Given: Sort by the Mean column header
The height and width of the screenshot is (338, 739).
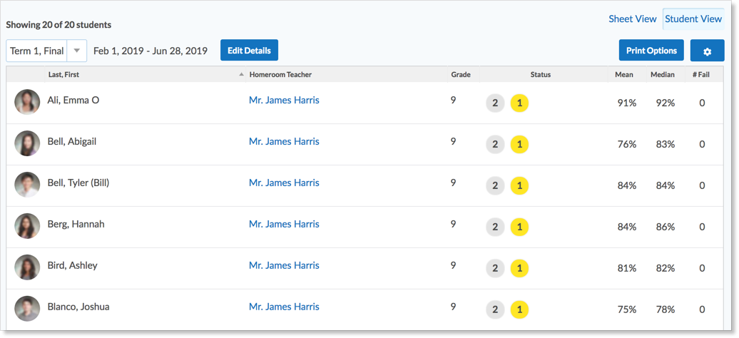Looking at the screenshot, I should click(623, 74).
